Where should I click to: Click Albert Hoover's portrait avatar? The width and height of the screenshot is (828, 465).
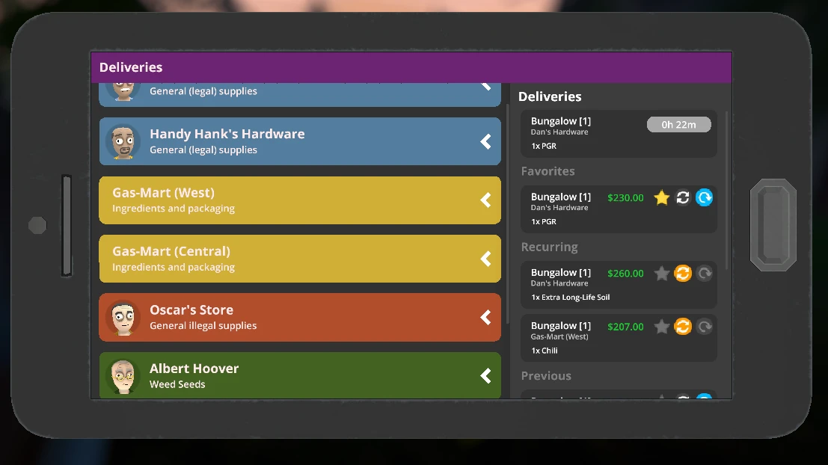(x=123, y=376)
